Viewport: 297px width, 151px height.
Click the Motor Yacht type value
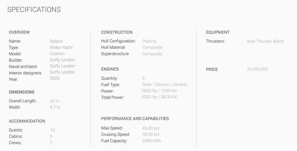(61, 47)
